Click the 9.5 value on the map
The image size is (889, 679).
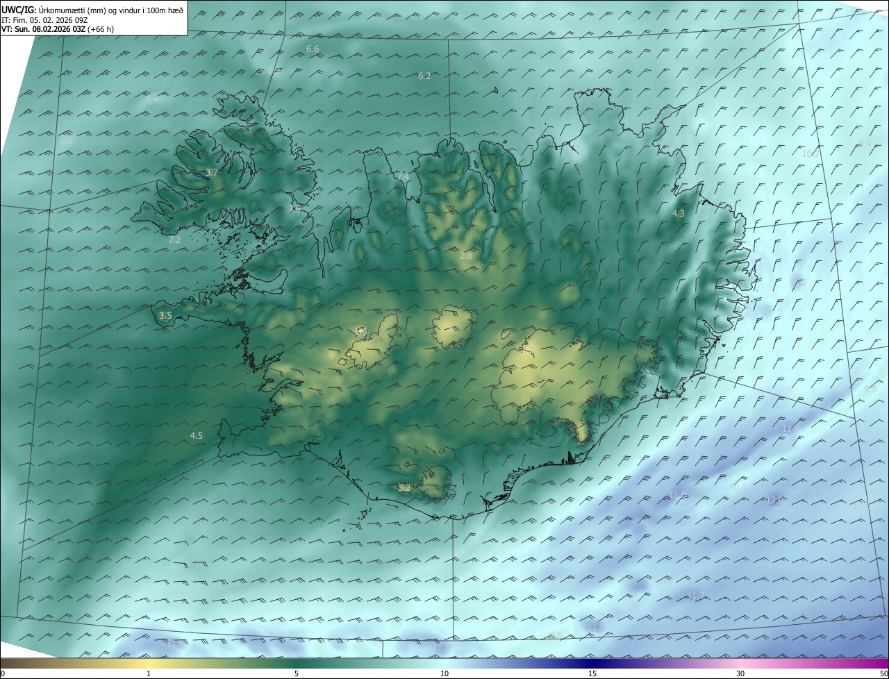[870, 389]
